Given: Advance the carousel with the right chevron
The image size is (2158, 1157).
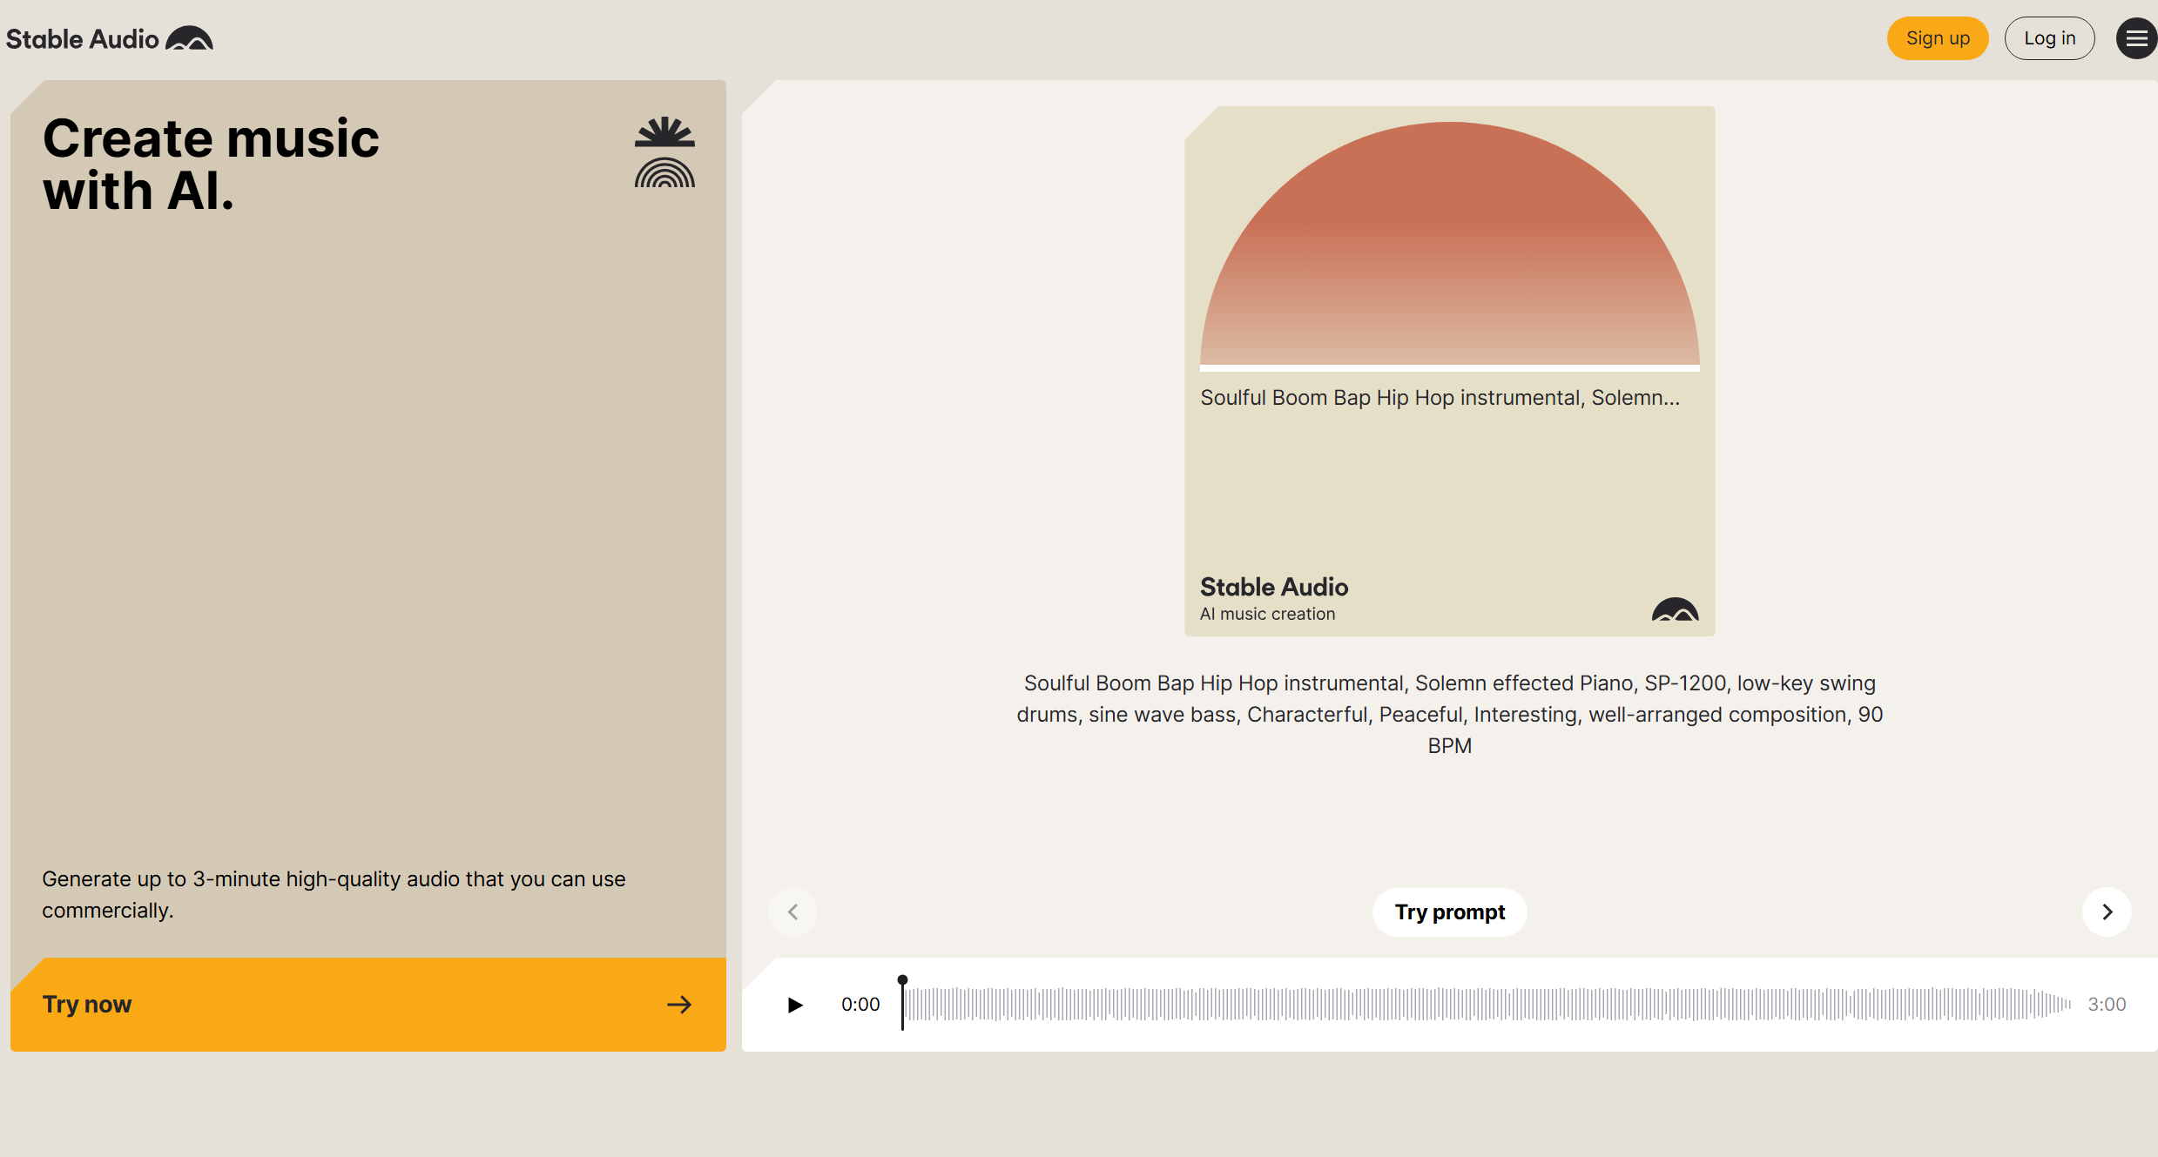Looking at the screenshot, I should coord(2107,911).
